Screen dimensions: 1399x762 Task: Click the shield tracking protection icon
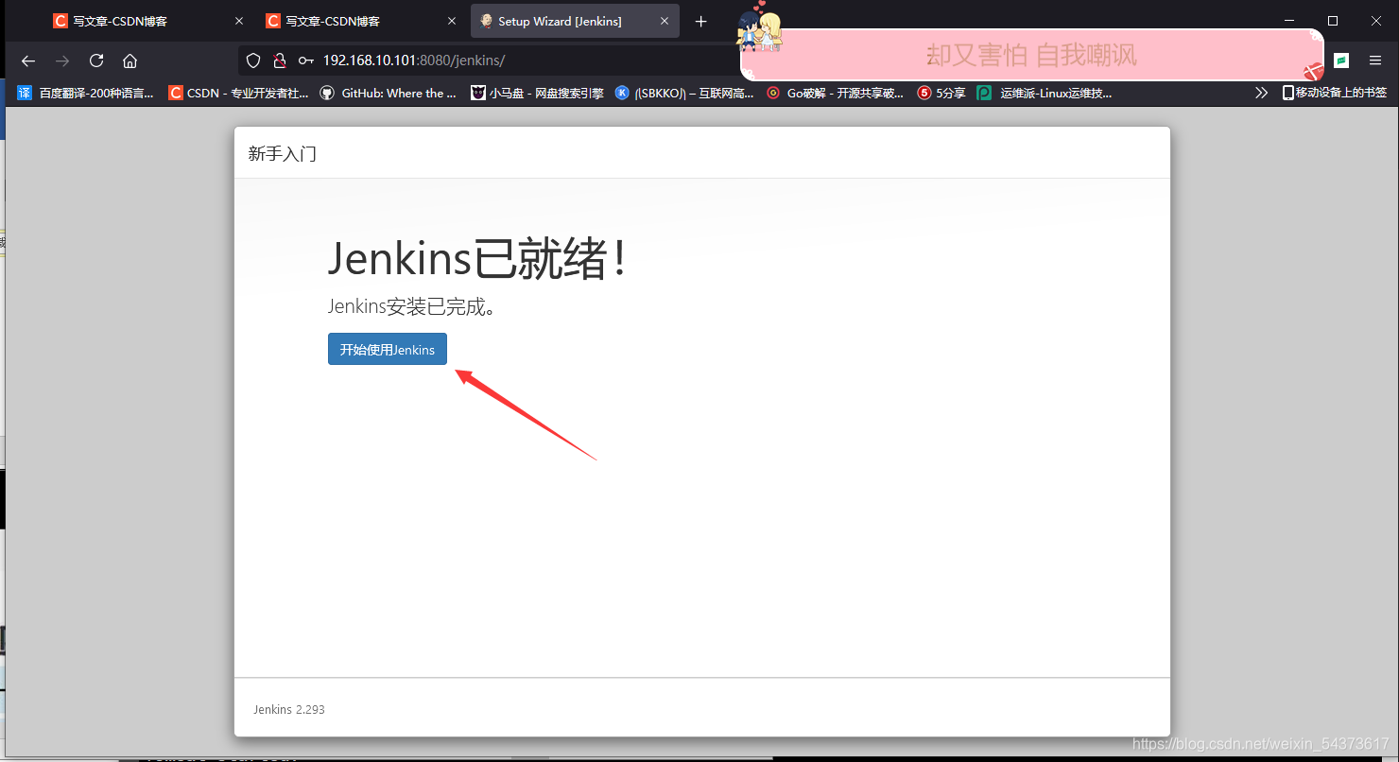tap(253, 61)
